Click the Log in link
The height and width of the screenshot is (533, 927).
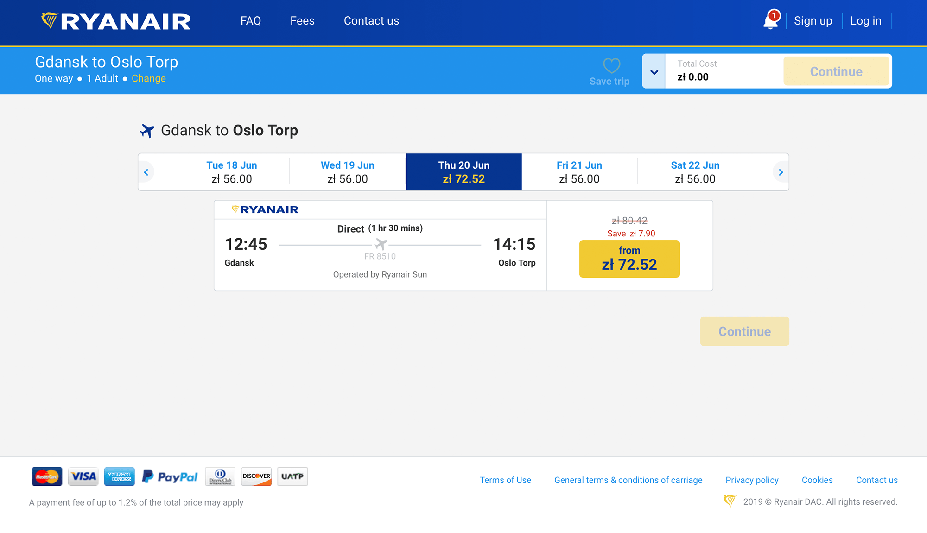(x=867, y=20)
